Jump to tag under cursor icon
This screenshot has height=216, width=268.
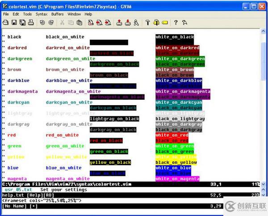tap(165, 23)
